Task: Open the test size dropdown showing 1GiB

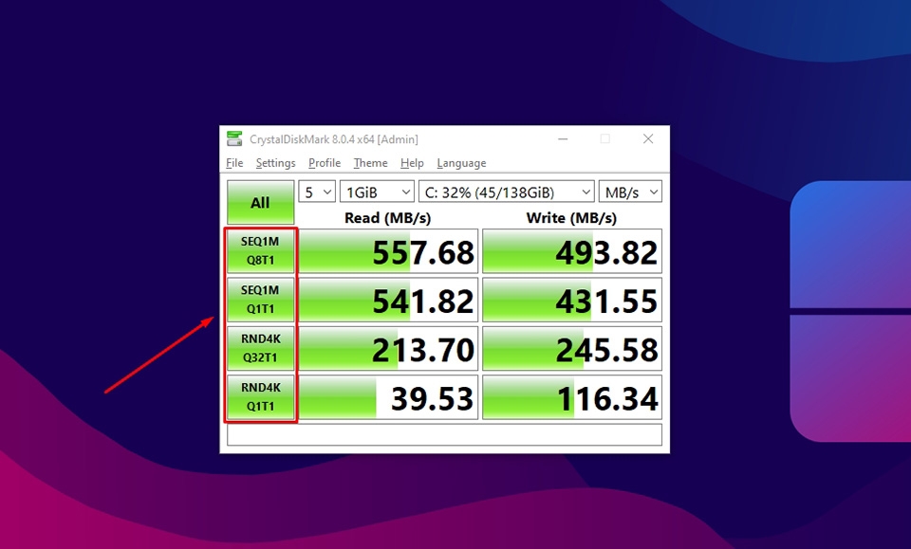Action: pyautogui.click(x=376, y=191)
